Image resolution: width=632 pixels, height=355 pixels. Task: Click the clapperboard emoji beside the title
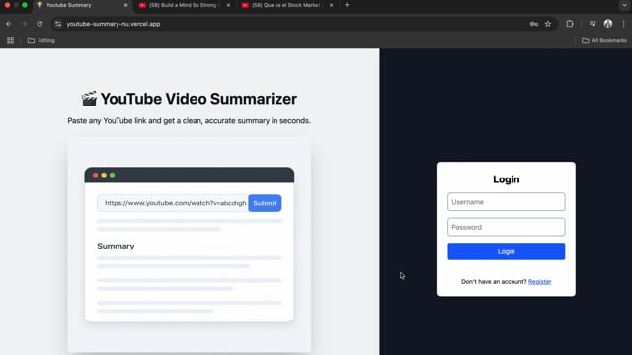pos(89,99)
